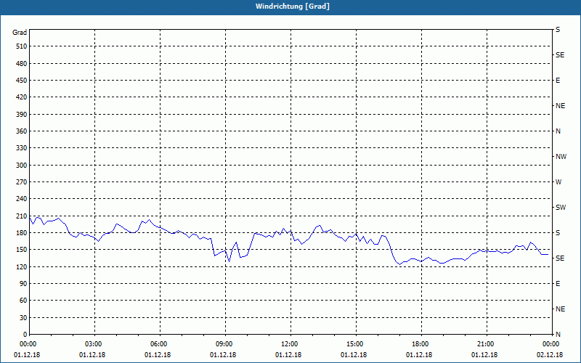
Task: Click the 300 degree axis label
Action: click(22, 166)
